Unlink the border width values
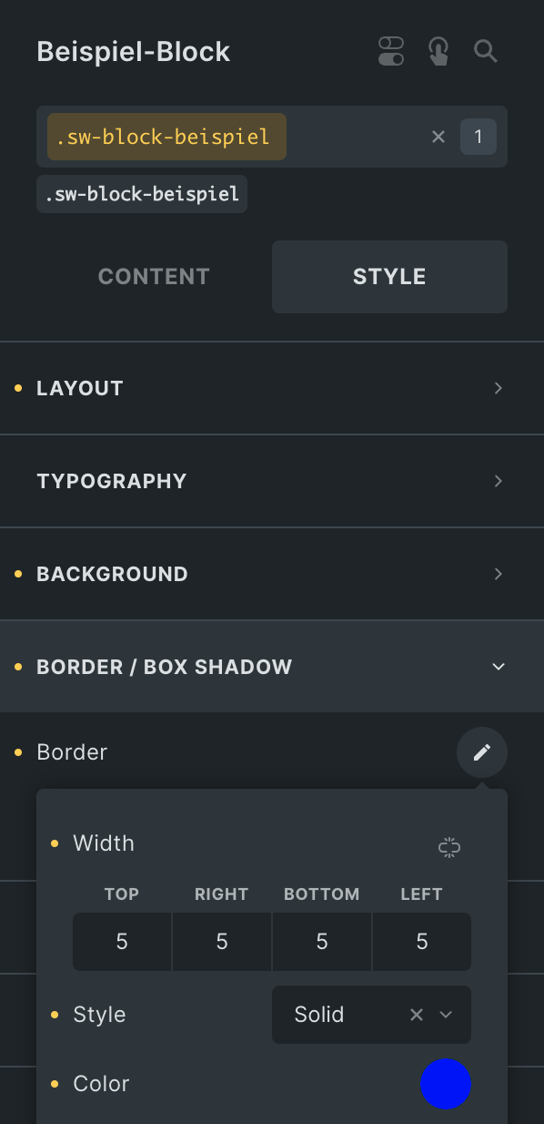544x1124 pixels. tap(448, 847)
